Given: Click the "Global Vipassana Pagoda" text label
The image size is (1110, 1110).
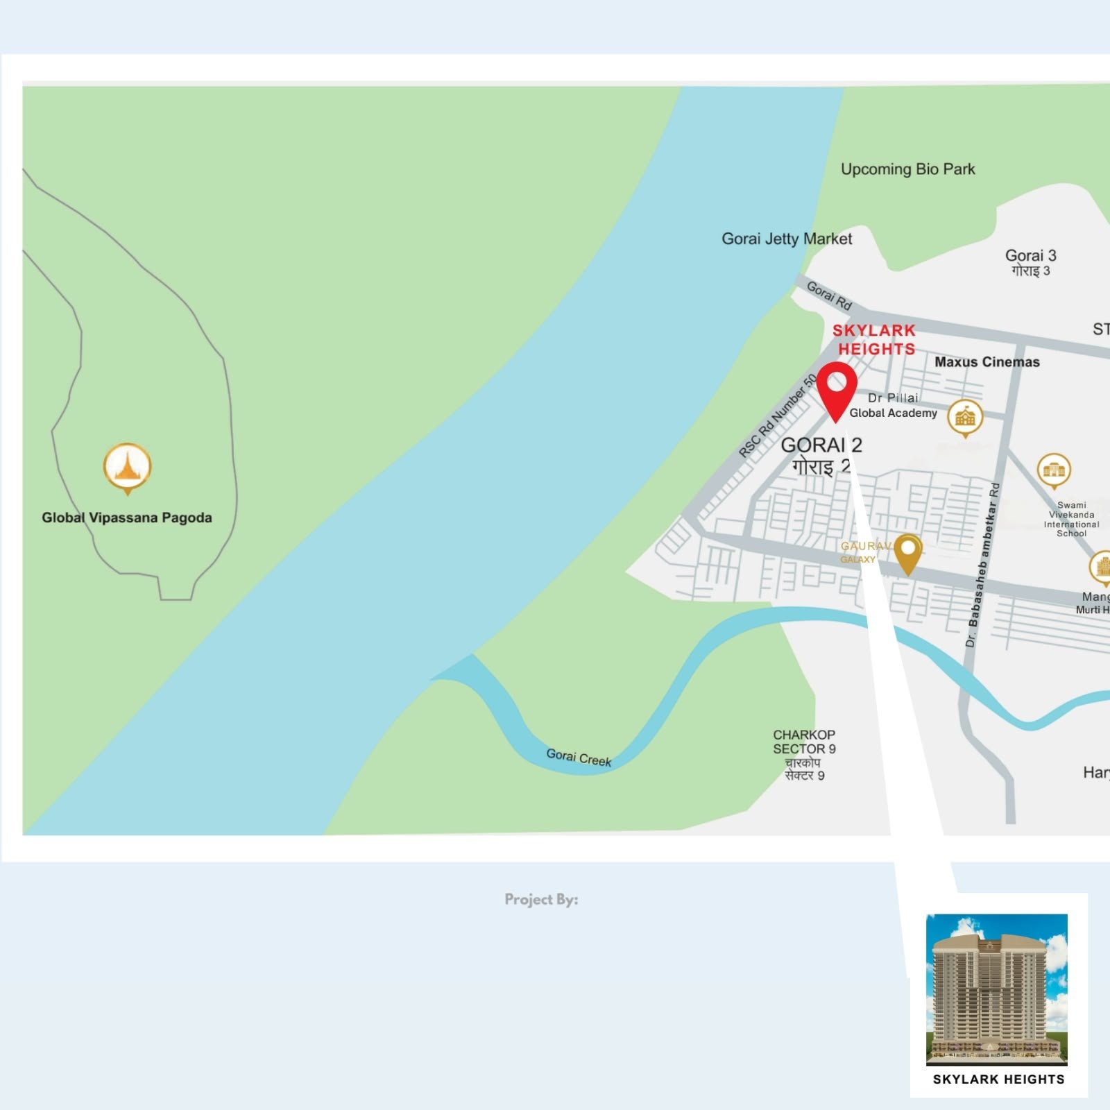Looking at the screenshot, I should click(127, 518).
